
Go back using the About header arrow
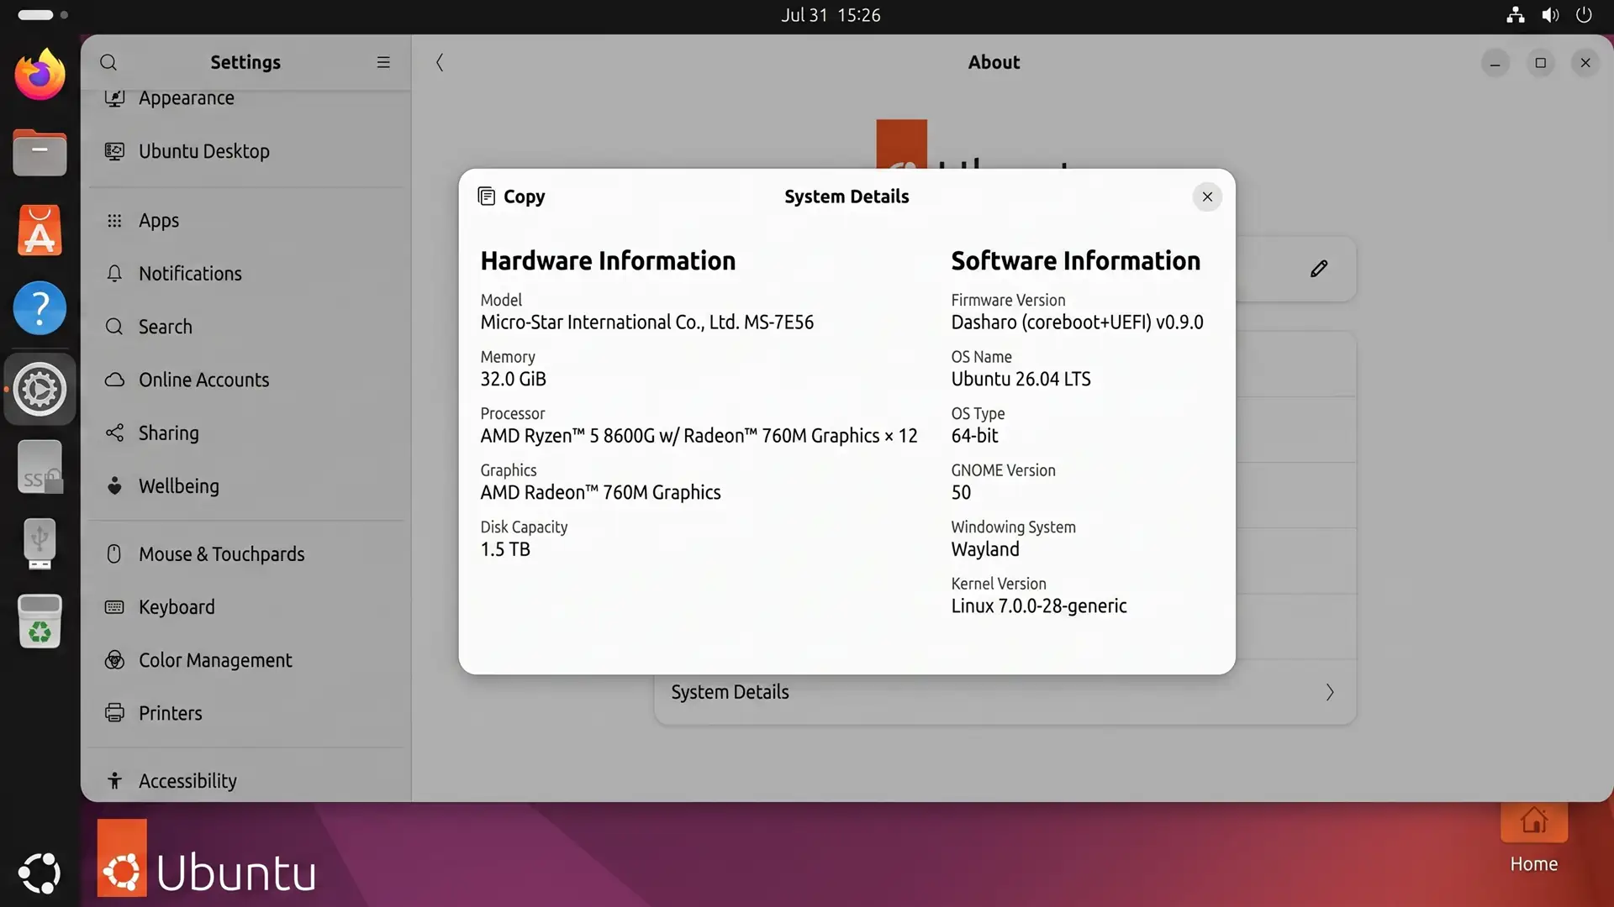point(440,62)
